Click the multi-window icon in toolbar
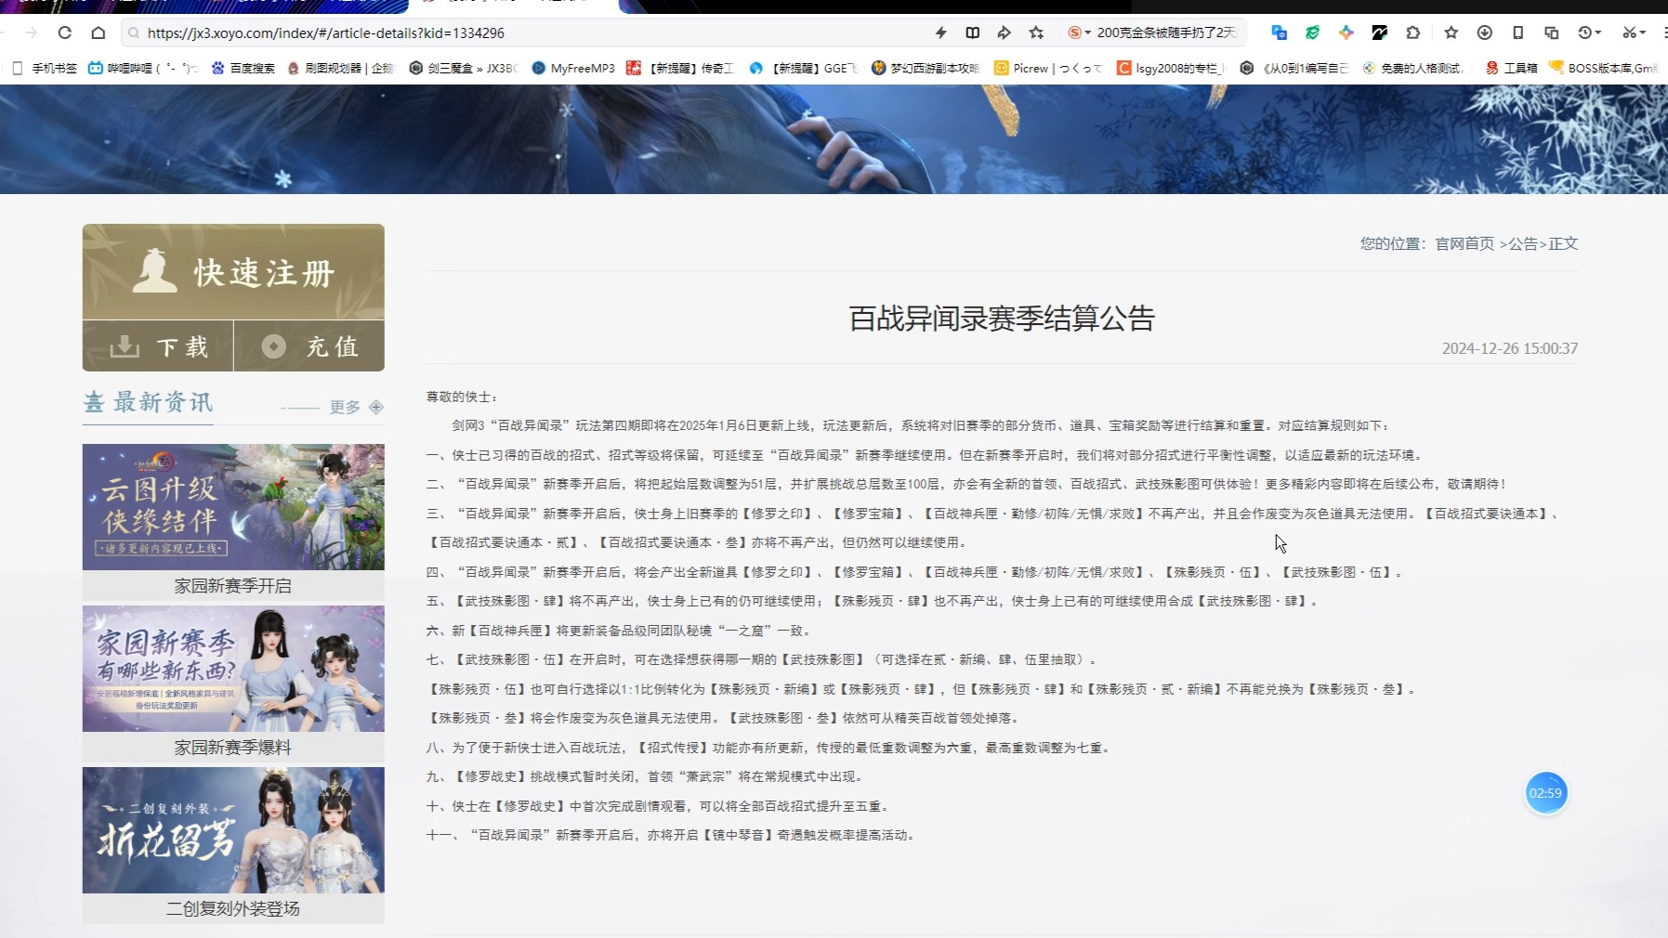This screenshot has height=938, width=1668. point(1551,33)
